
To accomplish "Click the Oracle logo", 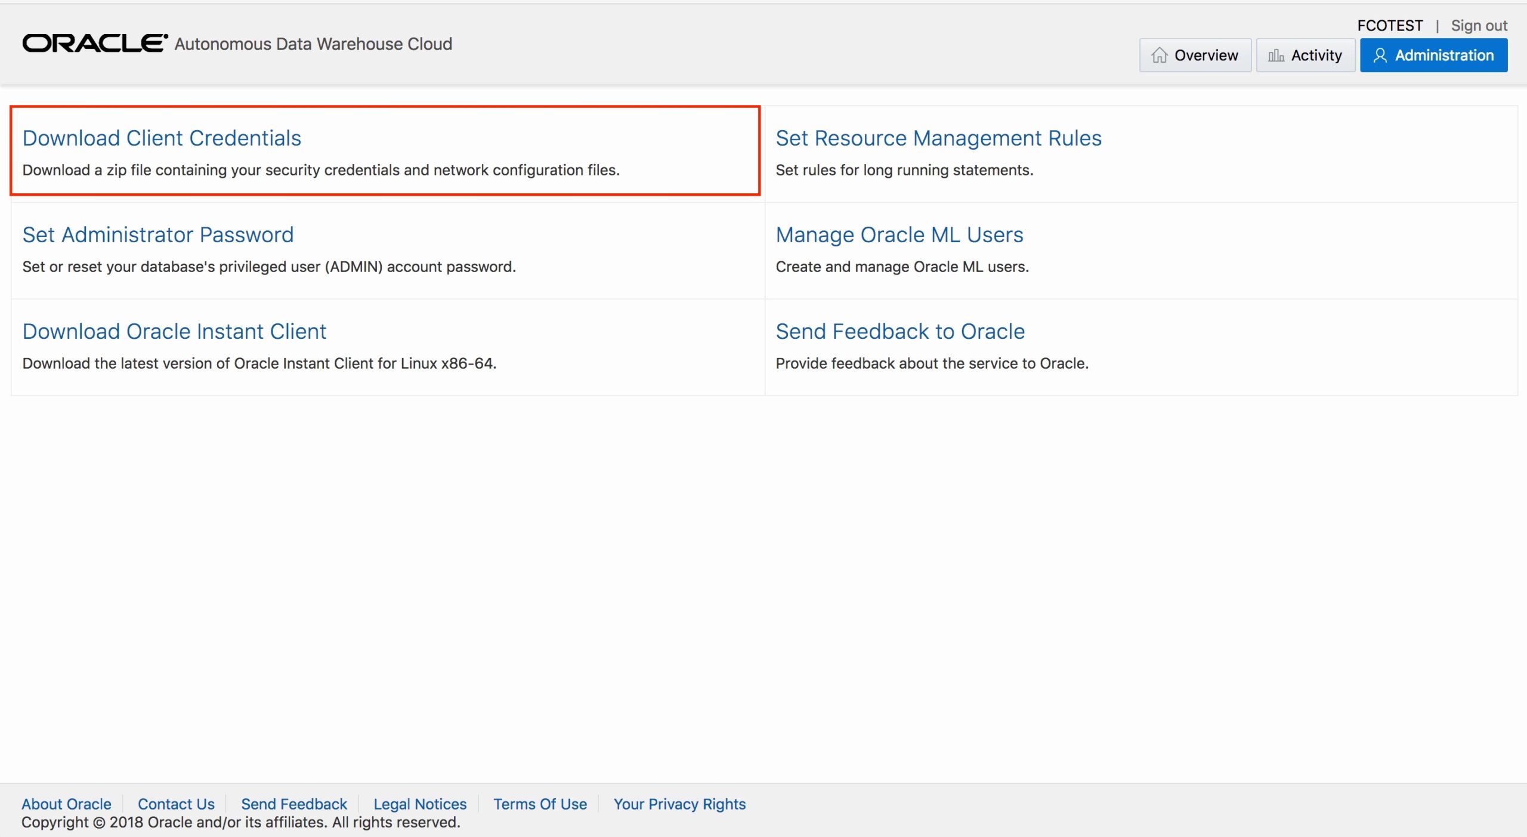I will click(x=95, y=44).
